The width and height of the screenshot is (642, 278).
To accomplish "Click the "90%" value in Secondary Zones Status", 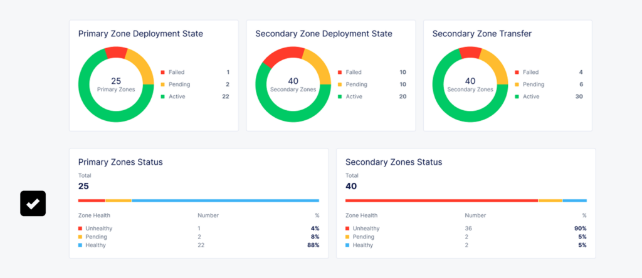I will tap(581, 229).
